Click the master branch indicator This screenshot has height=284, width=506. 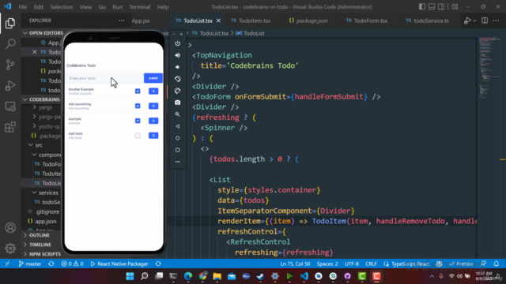[x=30, y=263]
